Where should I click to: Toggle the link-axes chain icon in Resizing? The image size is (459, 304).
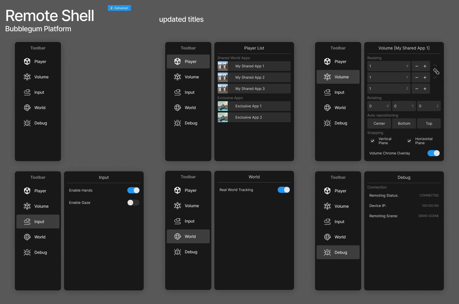tap(436, 72)
